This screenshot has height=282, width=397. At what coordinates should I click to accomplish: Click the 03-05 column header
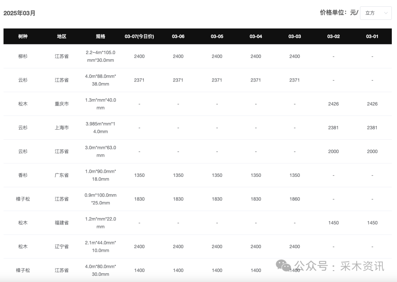click(x=217, y=36)
